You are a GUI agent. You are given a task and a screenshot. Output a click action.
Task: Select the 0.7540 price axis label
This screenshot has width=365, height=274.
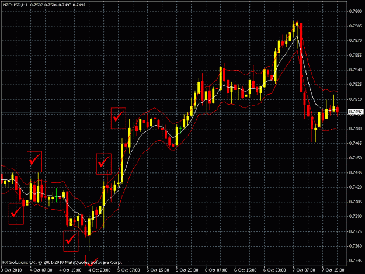356,70
